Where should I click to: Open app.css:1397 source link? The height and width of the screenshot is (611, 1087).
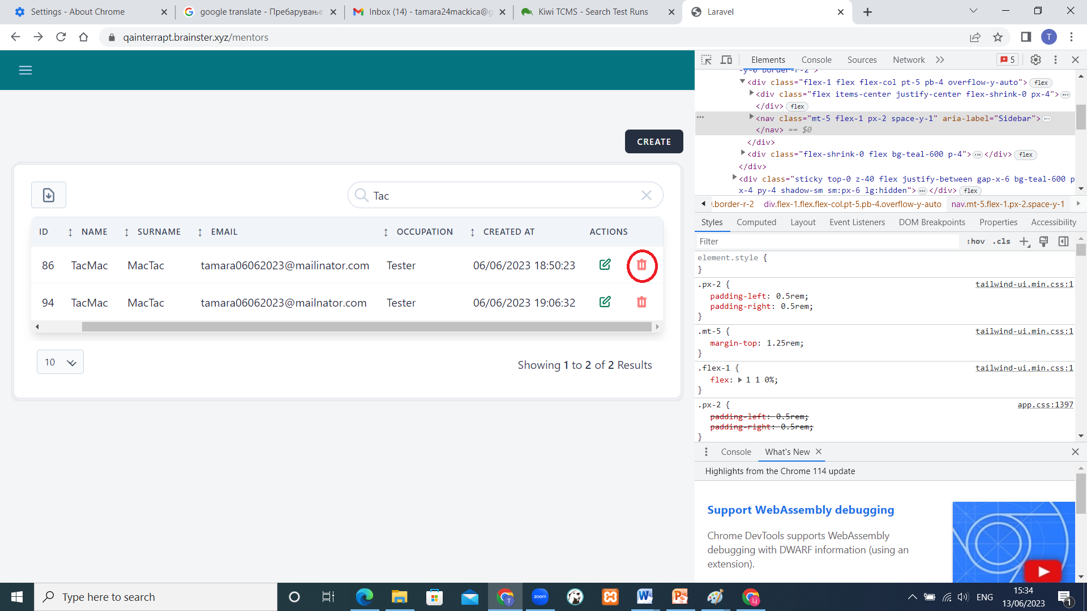pyautogui.click(x=1045, y=405)
